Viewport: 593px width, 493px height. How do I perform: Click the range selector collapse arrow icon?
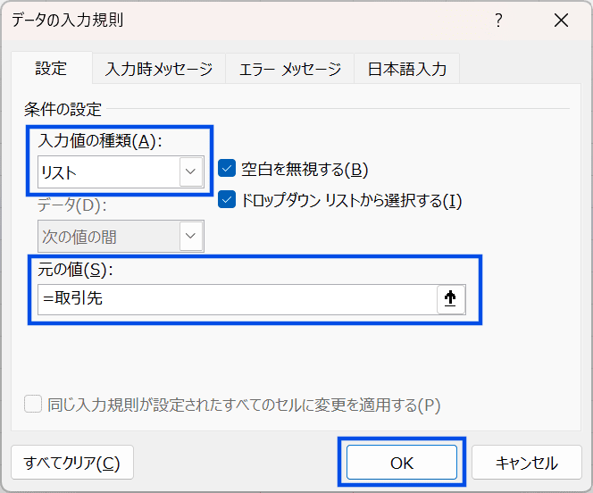(x=451, y=299)
